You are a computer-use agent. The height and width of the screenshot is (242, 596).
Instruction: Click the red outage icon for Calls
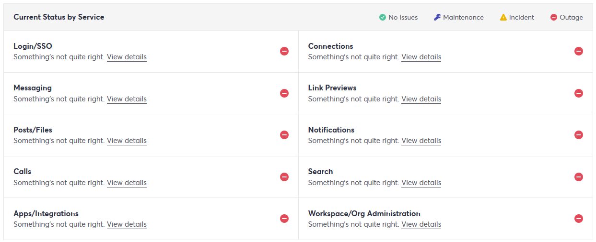(284, 177)
